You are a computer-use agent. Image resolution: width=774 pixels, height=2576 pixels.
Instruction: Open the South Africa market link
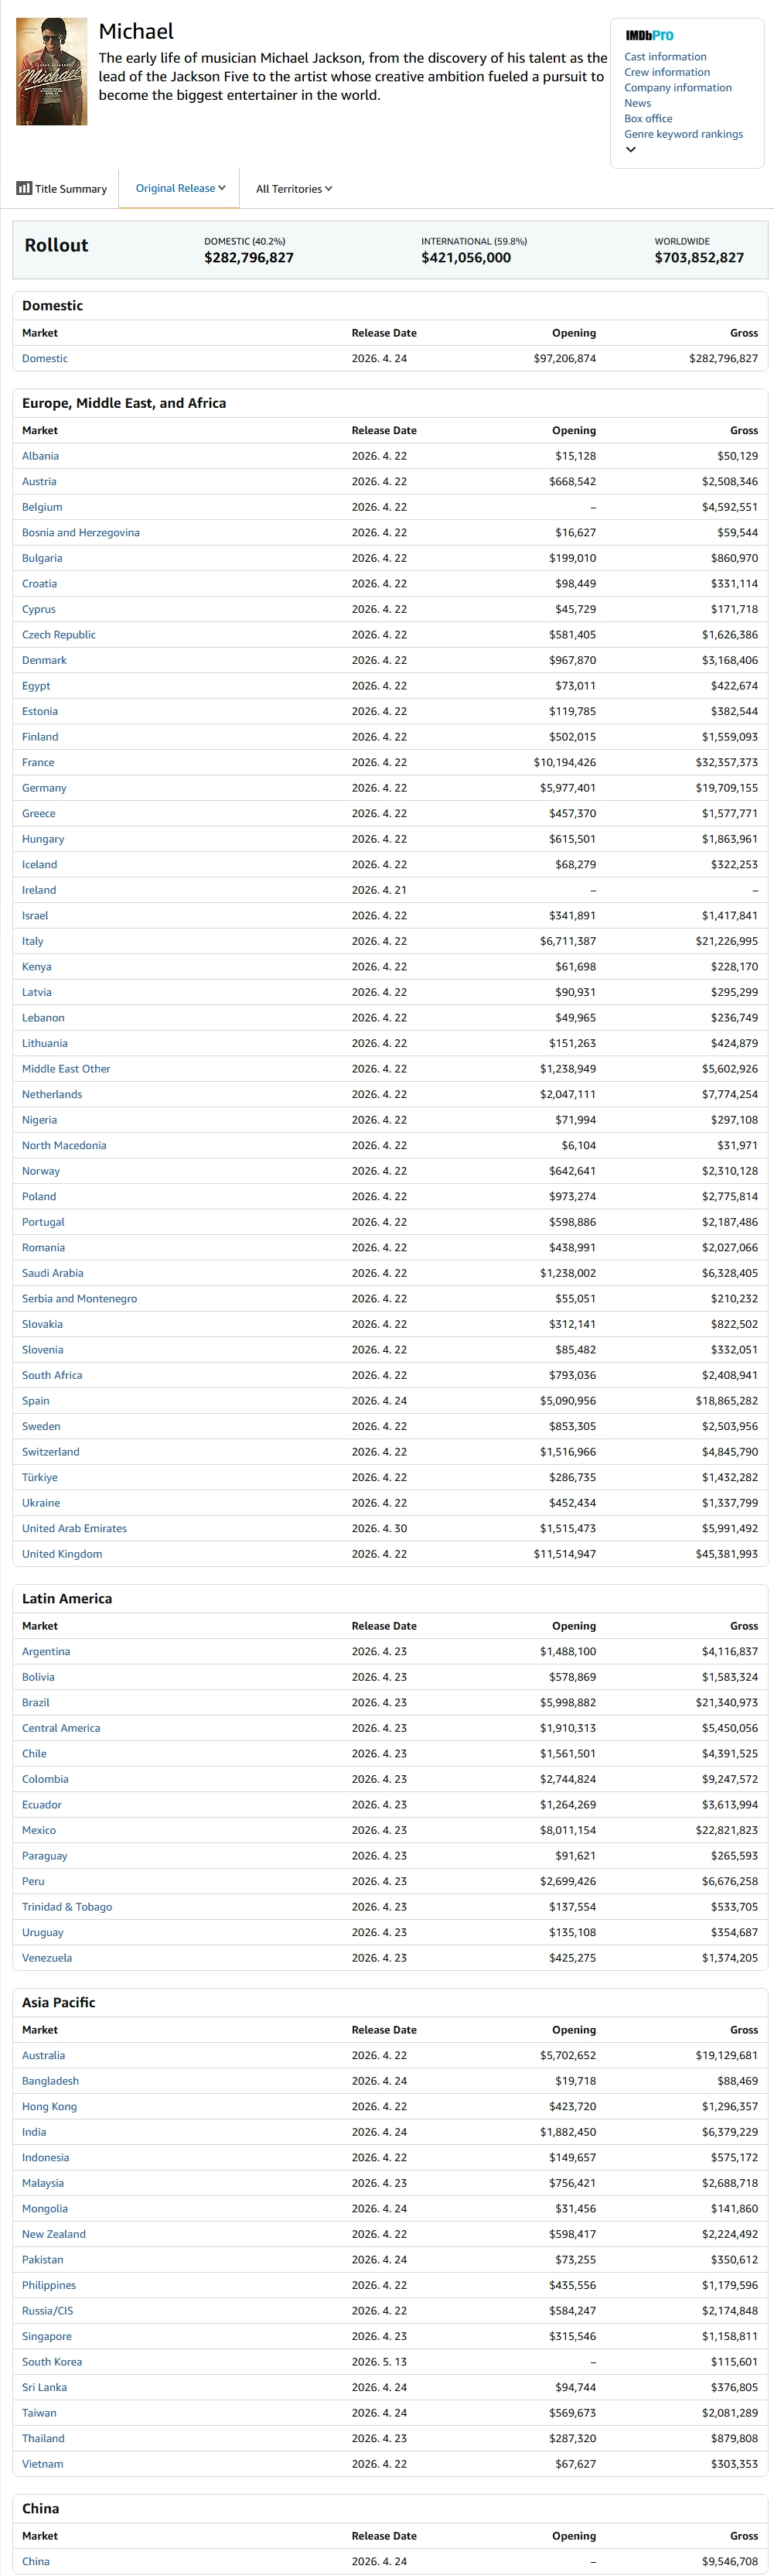(x=52, y=1375)
